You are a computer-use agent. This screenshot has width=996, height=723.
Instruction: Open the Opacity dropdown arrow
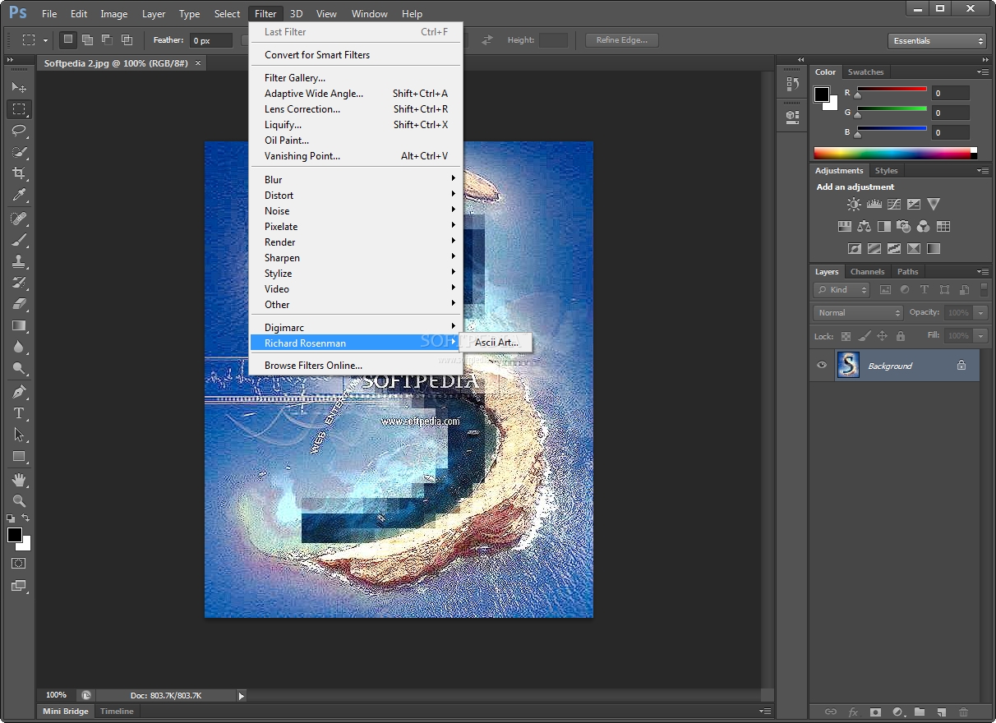click(x=980, y=313)
